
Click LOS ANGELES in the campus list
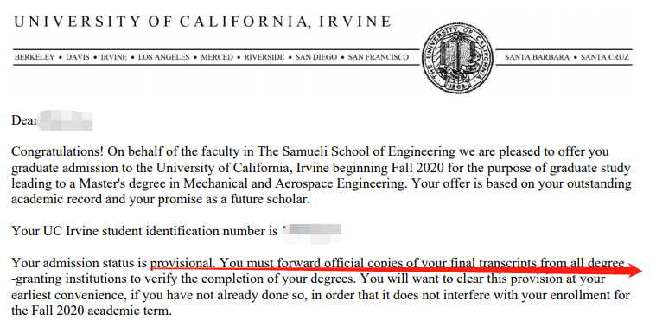pyautogui.click(x=163, y=57)
